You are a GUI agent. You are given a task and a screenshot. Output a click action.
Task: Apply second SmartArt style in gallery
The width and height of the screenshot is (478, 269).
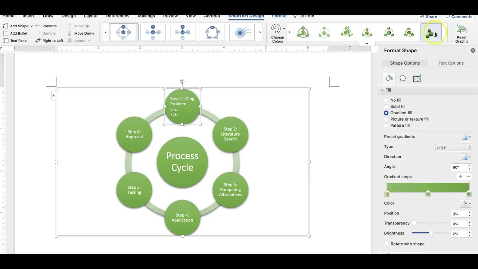coord(324,33)
